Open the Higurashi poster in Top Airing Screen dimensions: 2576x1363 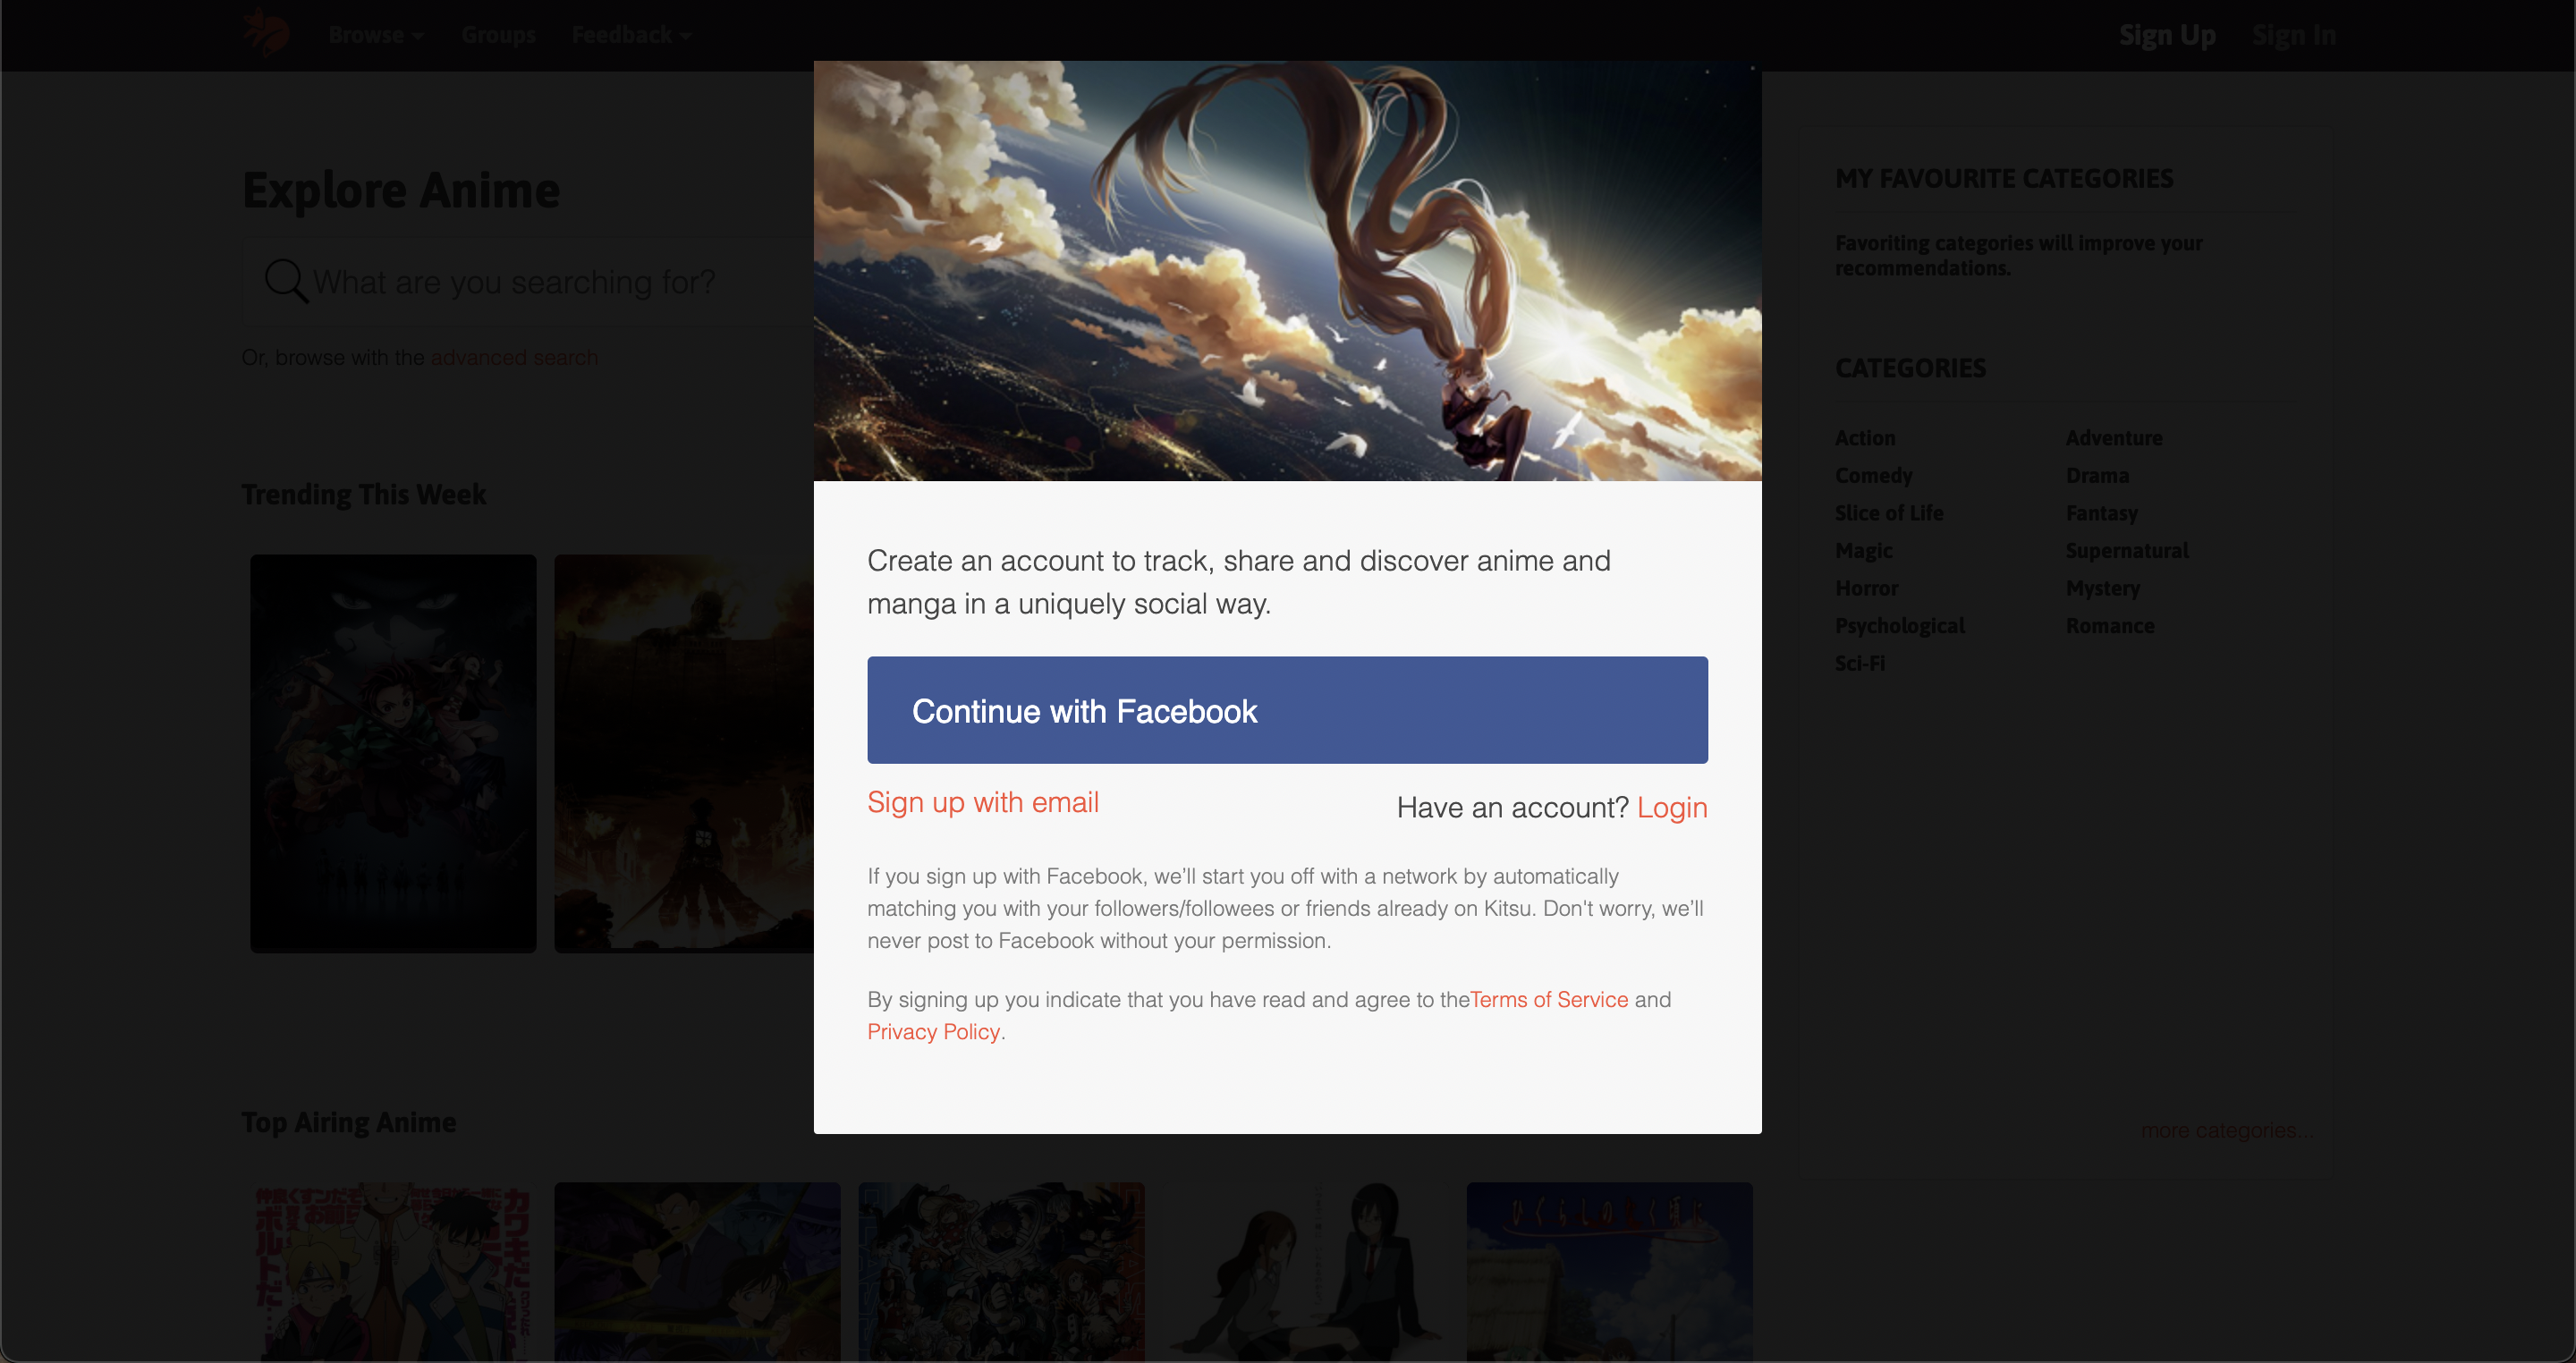pos(1609,1272)
